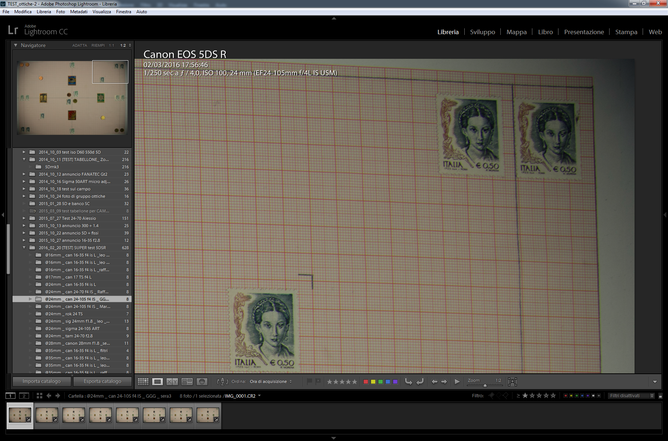Expand 2014_10_03 test iso folder

click(24, 152)
